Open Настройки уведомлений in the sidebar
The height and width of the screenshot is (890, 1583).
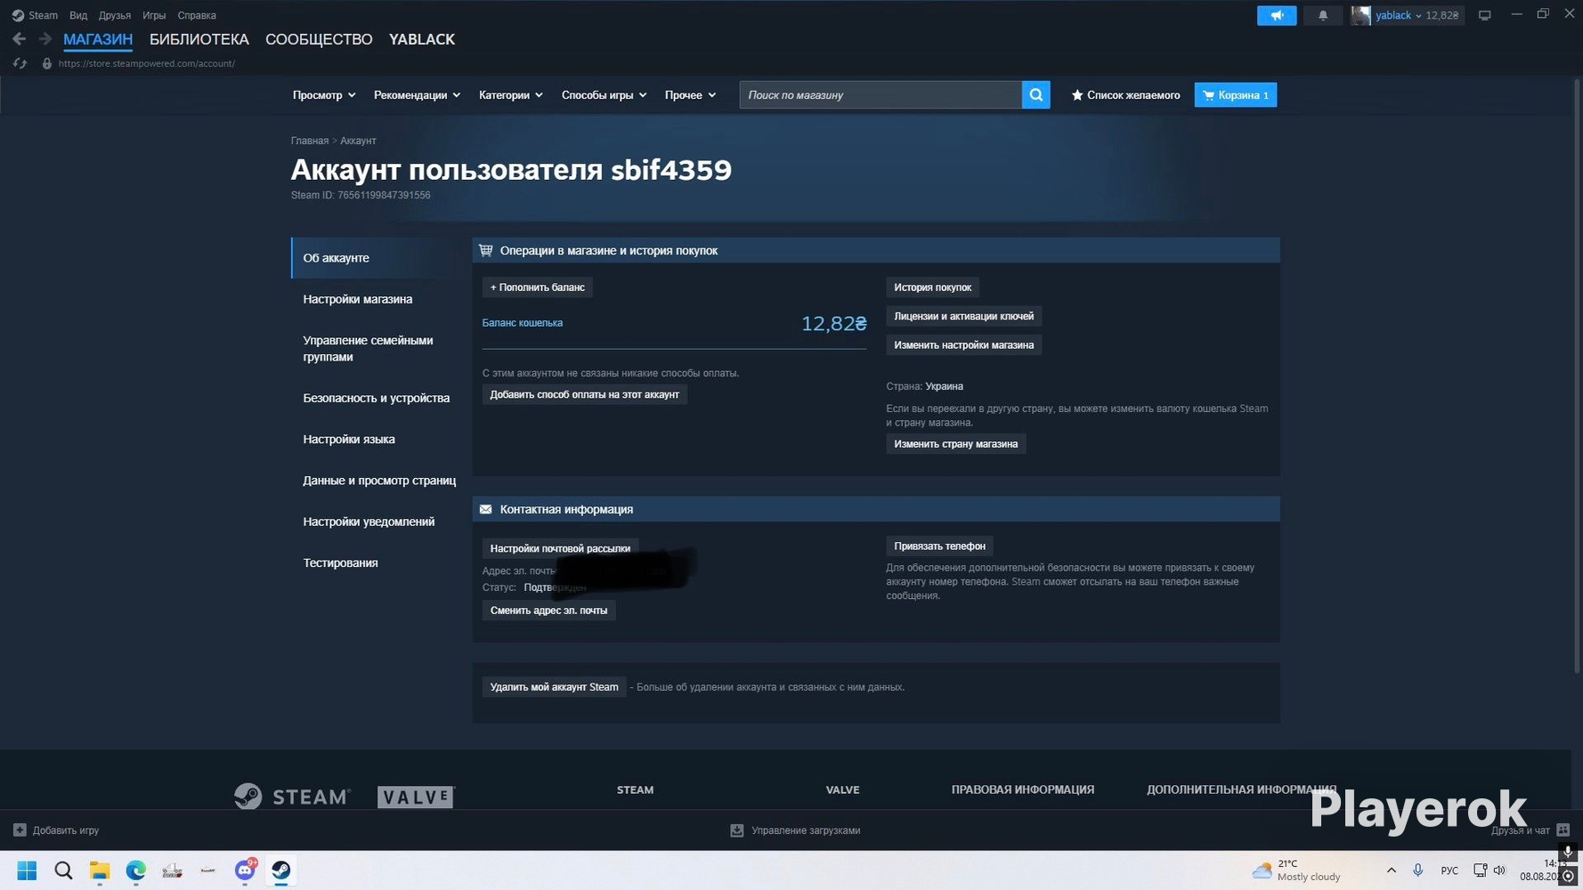(369, 522)
